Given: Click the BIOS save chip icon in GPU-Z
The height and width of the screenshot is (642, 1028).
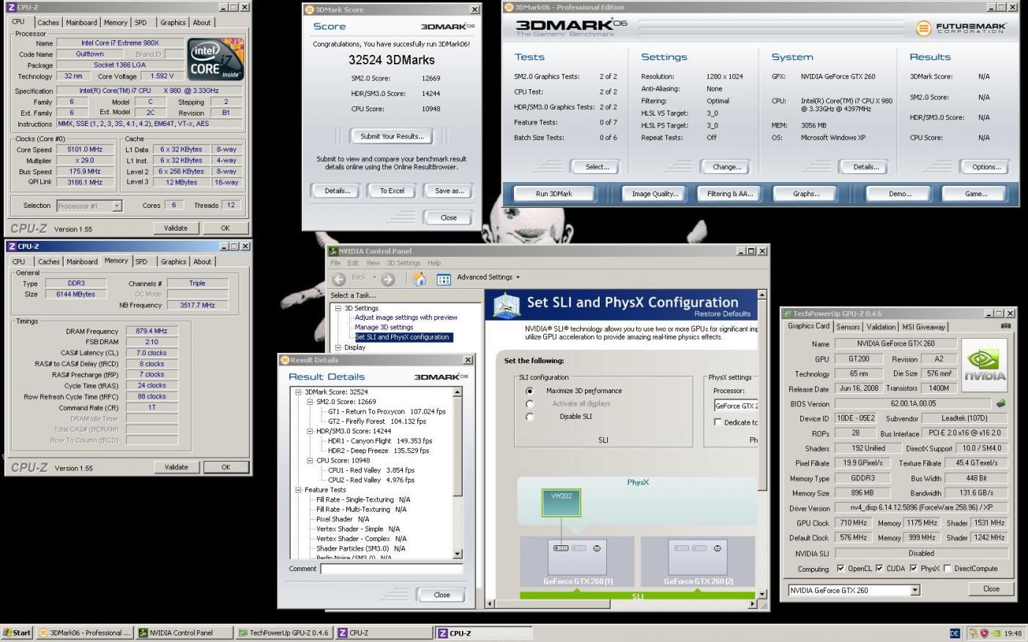Looking at the screenshot, I should tap(1001, 403).
